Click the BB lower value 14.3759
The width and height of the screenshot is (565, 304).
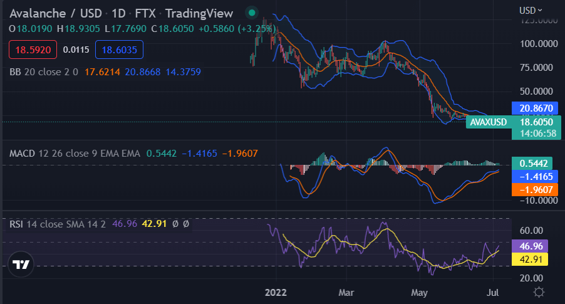pos(183,71)
